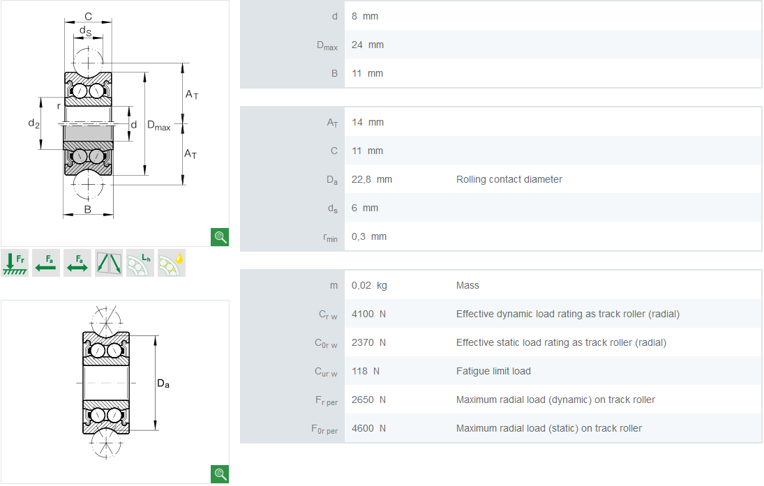The image size is (764, 486).
Task: Click the 'Fatigue limit load' description
Action: 493,371
